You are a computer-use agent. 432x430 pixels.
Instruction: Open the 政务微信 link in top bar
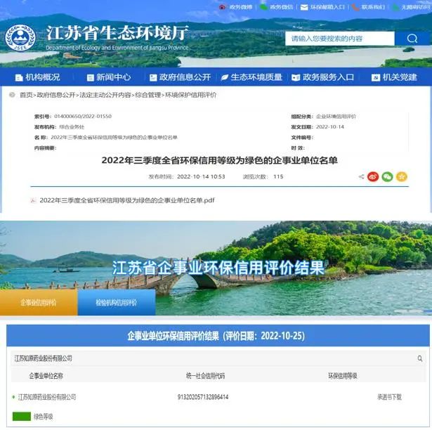coord(276,7)
